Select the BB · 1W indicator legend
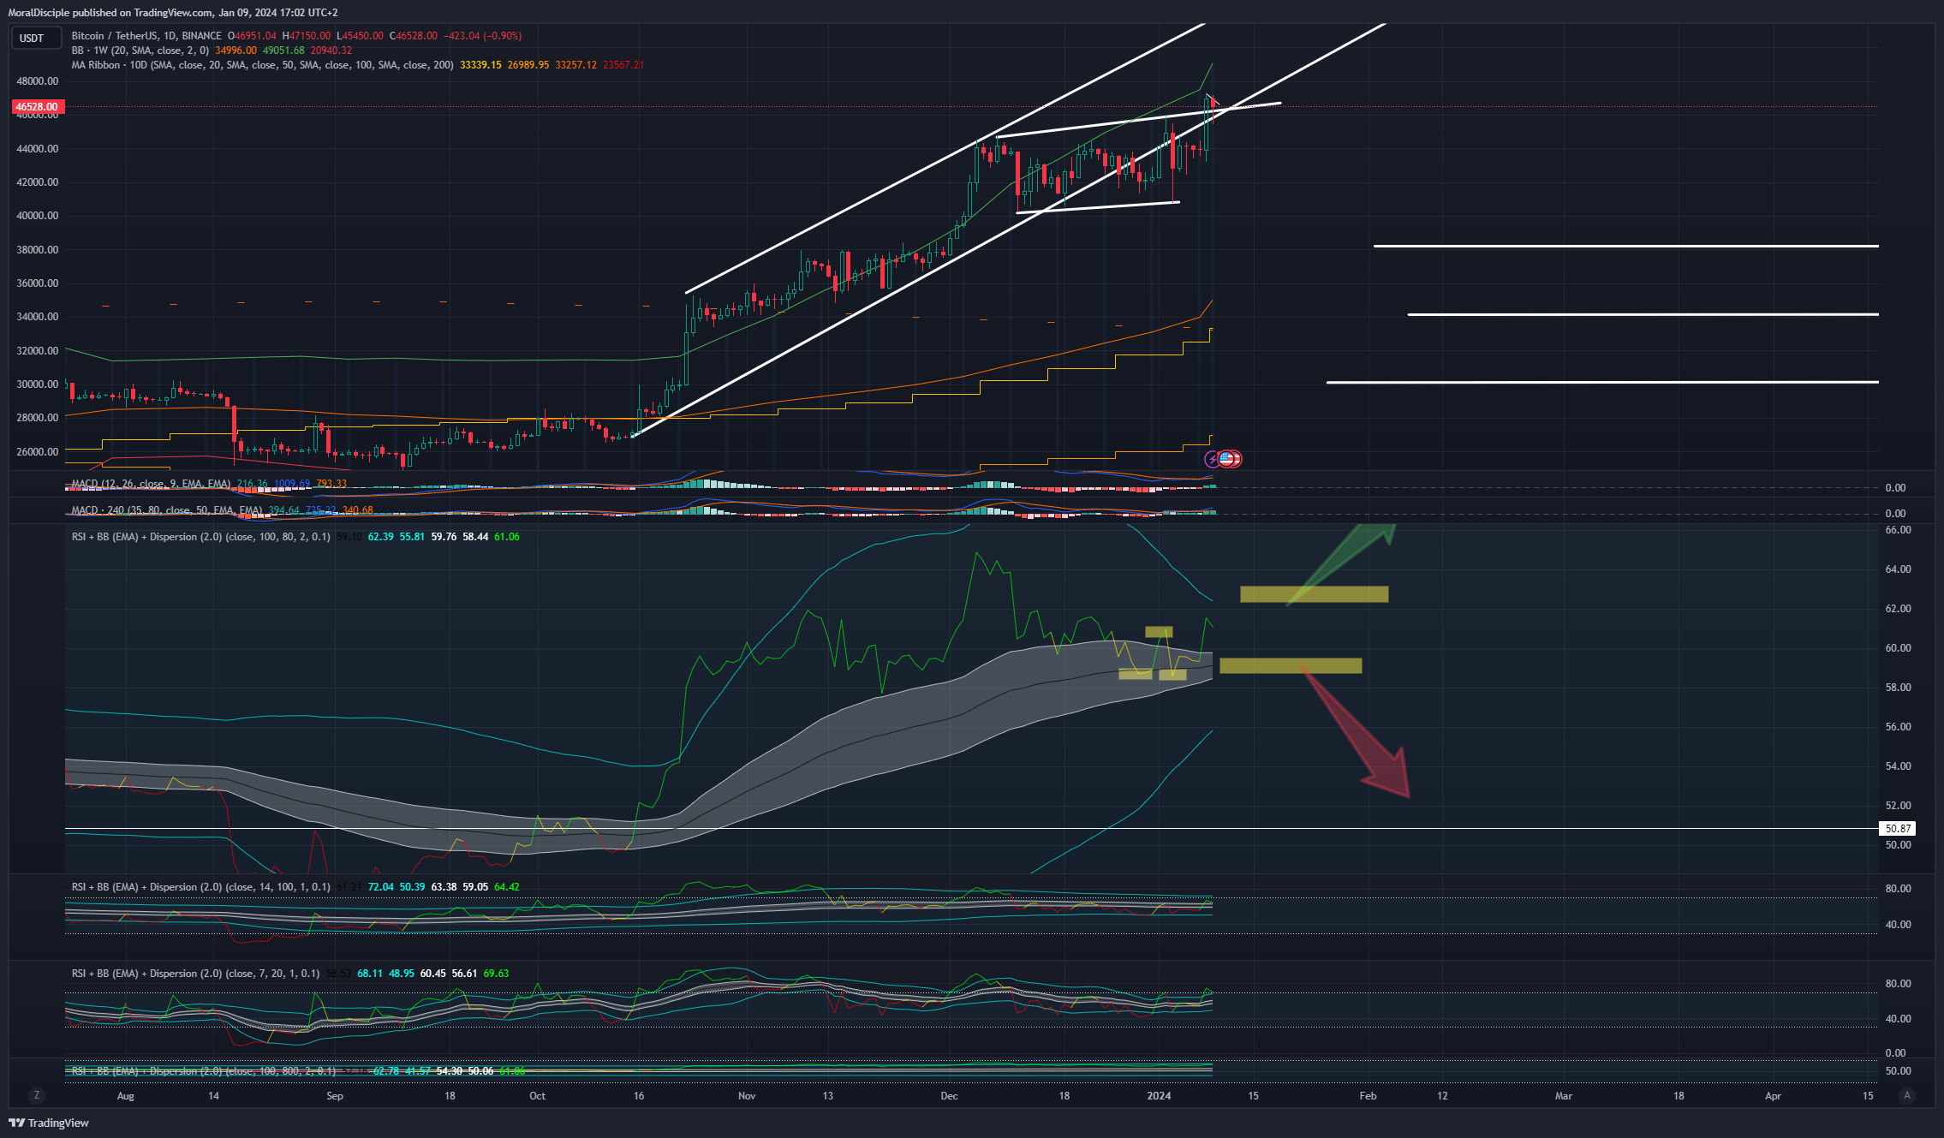Viewport: 1944px width, 1138px height. (x=140, y=51)
